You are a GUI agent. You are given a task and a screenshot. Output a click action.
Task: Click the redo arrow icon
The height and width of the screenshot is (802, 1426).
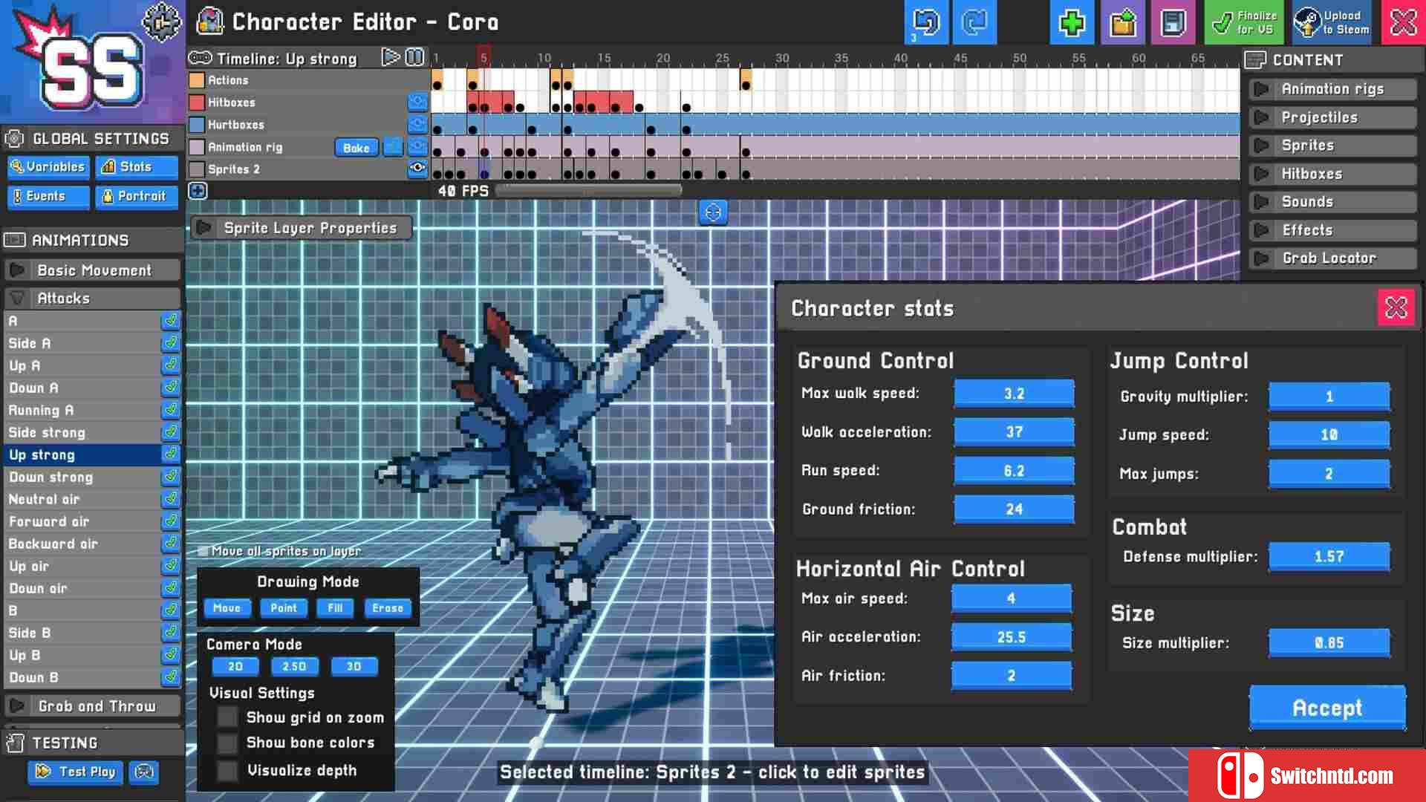pyautogui.click(x=974, y=22)
